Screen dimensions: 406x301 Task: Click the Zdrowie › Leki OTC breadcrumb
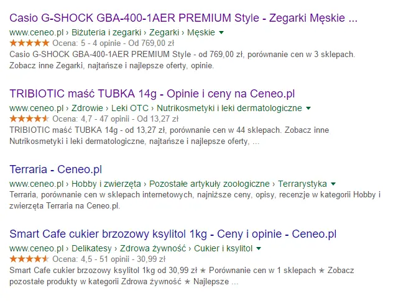click(x=110, y=108)
